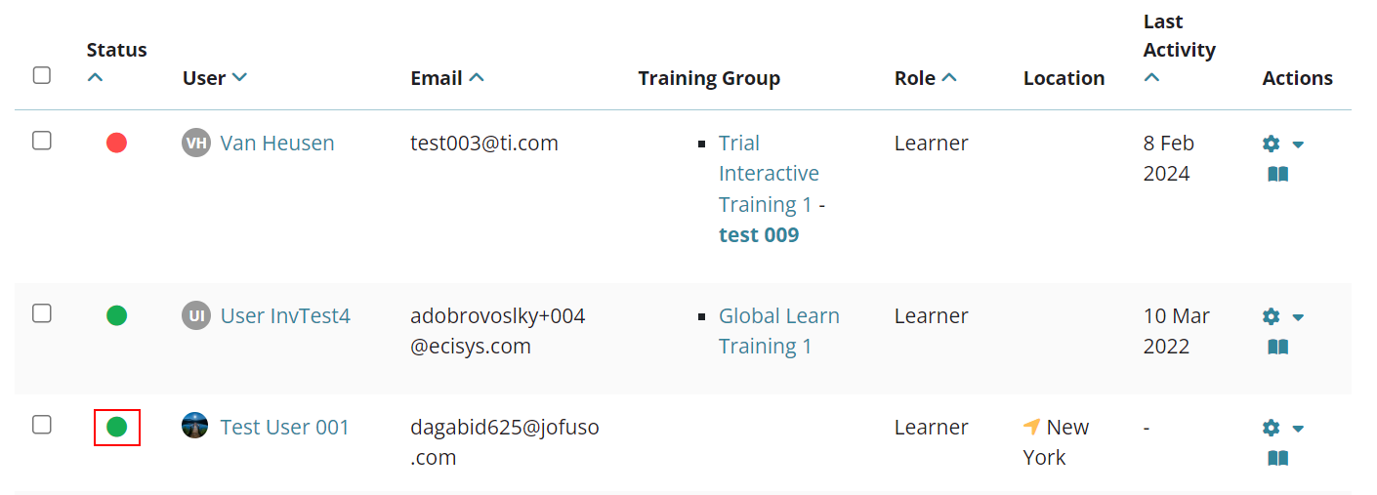The image size is (1377, 495).
Task: Open gear settings icon for Test User 001
Action: pyautogui.click(x=1271, y=428)
